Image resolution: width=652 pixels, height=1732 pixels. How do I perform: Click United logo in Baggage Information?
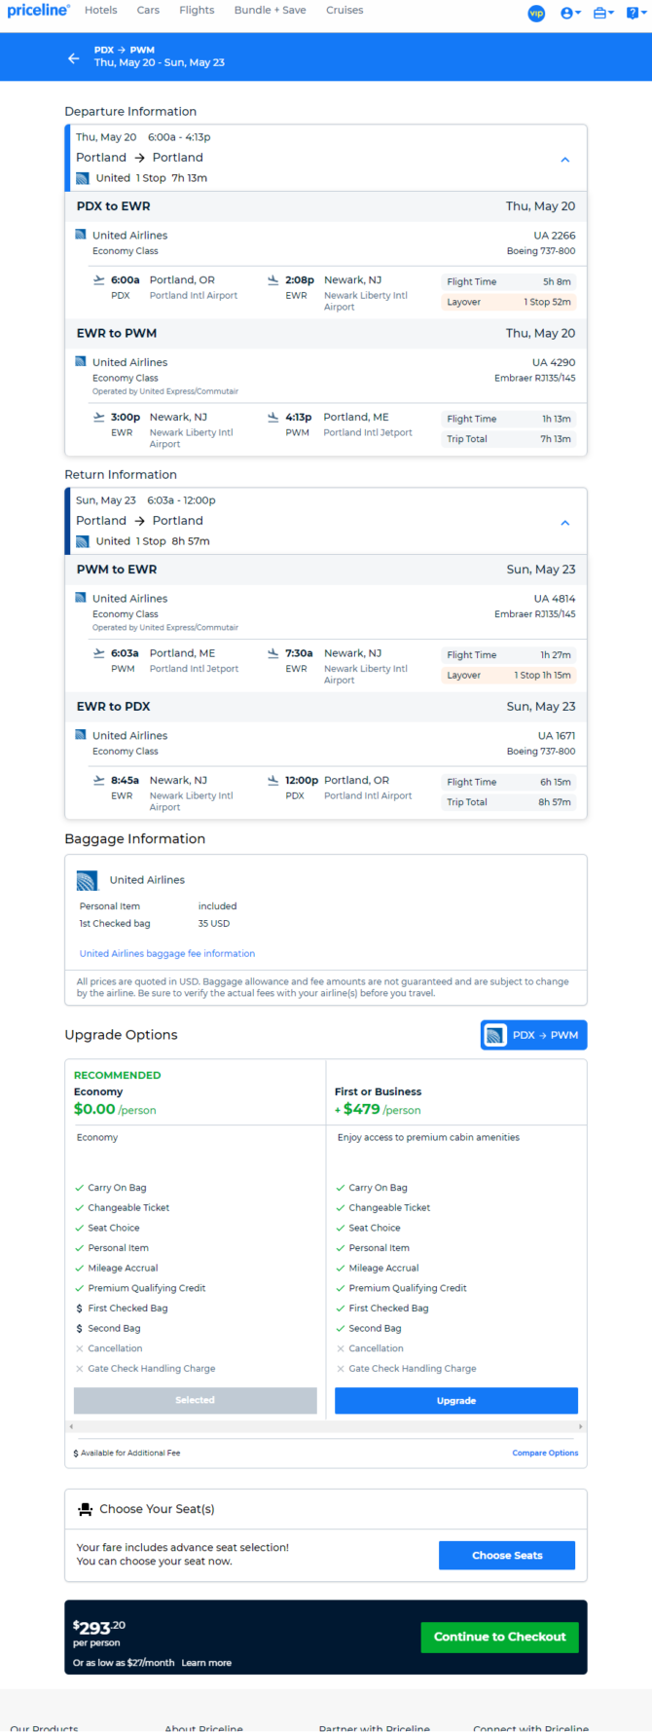87,880
